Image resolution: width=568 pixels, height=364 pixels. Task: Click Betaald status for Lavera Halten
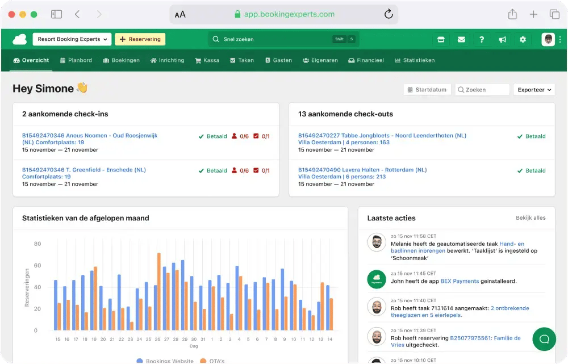coord(532,170)
